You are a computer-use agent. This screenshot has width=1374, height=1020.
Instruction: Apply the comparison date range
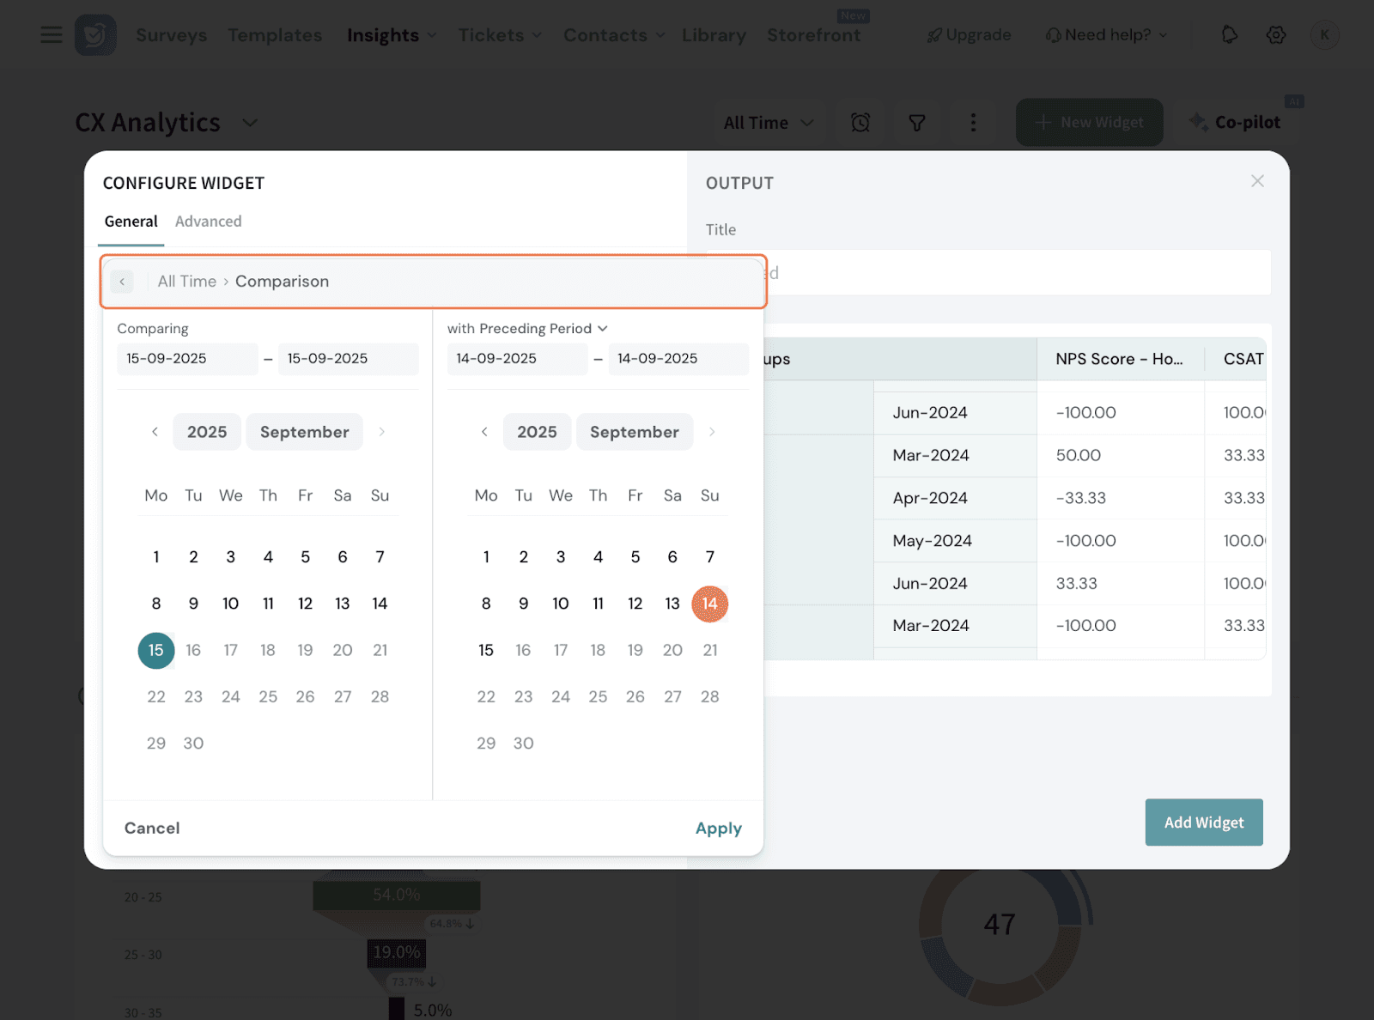[x=718, y=829]
